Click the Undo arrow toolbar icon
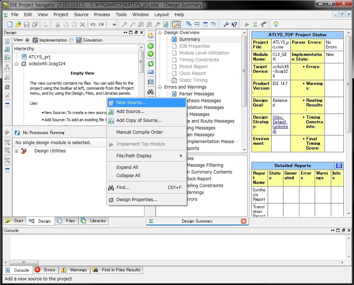The height and width of the screenshot is (285, 354). 93,24
